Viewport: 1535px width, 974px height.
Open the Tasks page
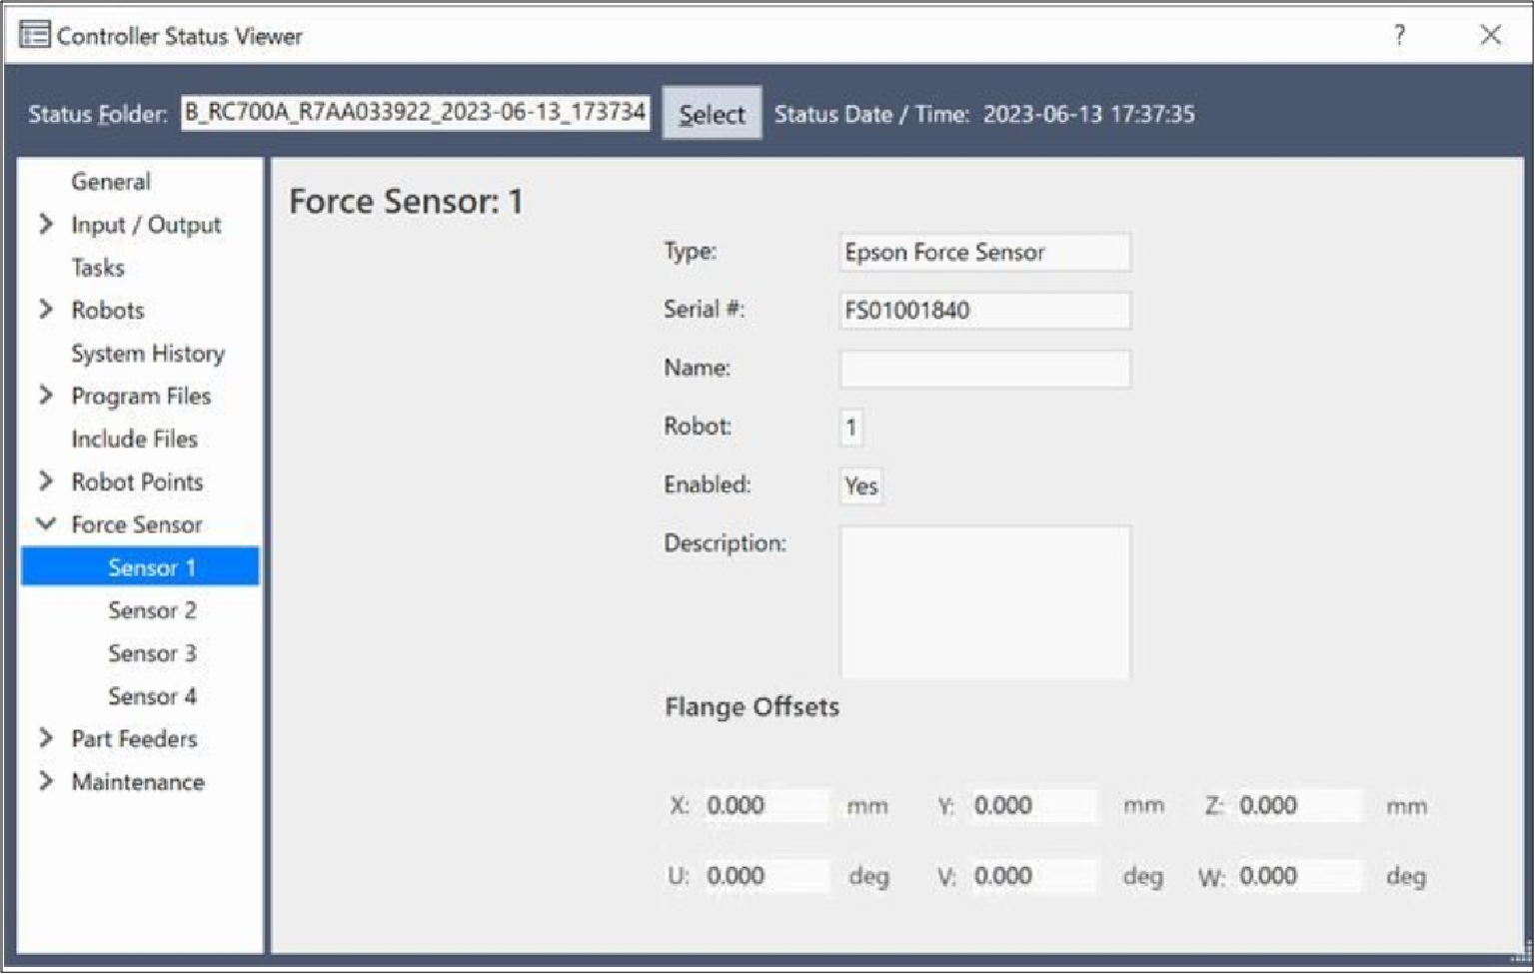tap(98, 268)
